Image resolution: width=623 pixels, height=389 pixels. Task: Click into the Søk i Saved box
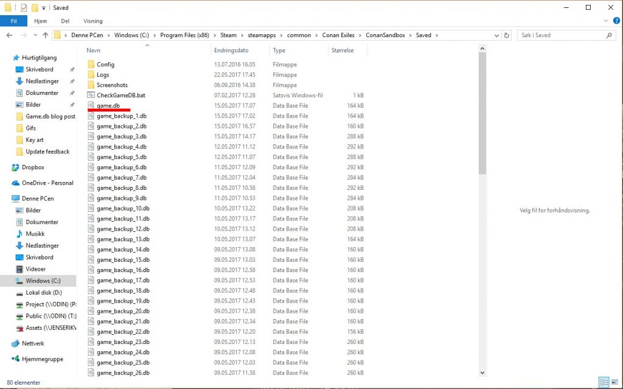pos(563,35)
